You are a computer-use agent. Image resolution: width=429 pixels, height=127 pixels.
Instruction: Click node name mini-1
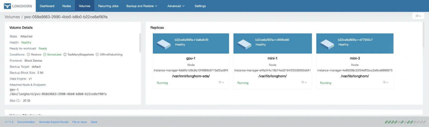click(x=272, y=58)
